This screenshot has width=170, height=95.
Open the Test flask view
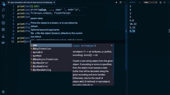pos(3,36)
